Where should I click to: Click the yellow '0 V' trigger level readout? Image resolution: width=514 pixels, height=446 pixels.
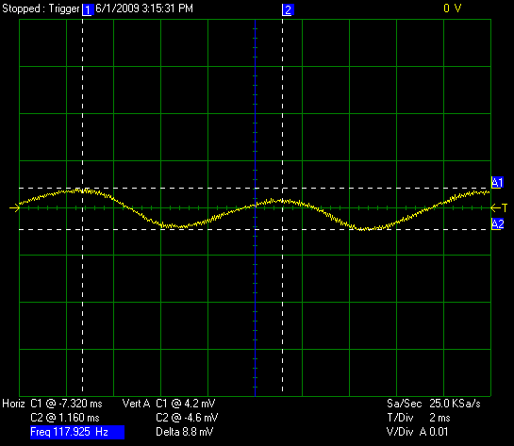tap(453, 8)
